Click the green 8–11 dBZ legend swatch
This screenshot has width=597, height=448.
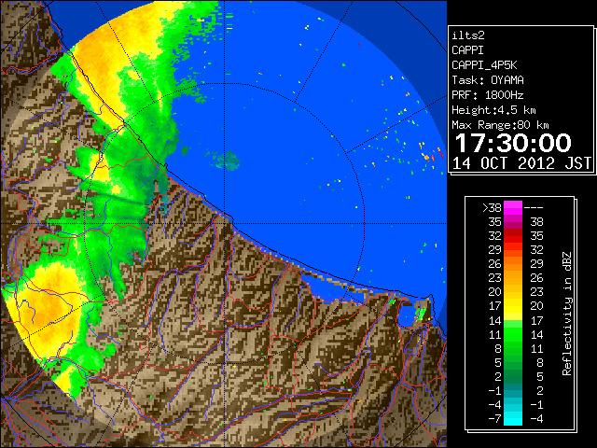(x=513, y=348)
